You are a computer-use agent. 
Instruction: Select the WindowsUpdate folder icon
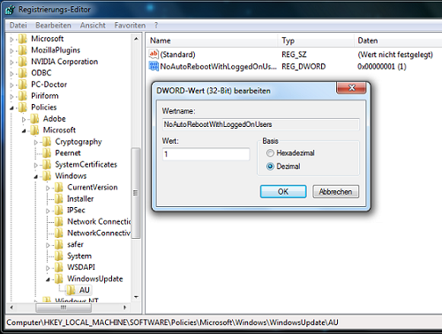(x=59, y=279)
